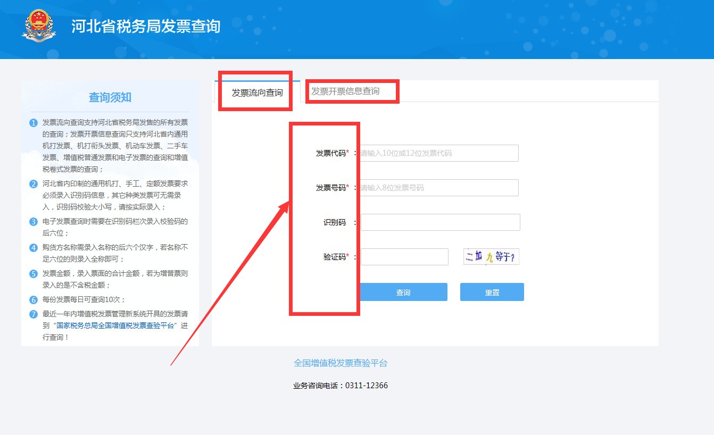The height and width of the screenshot is (435, 714).
Task: Click the arithmetic captcha image to refresh it
Action: (490, 256)
